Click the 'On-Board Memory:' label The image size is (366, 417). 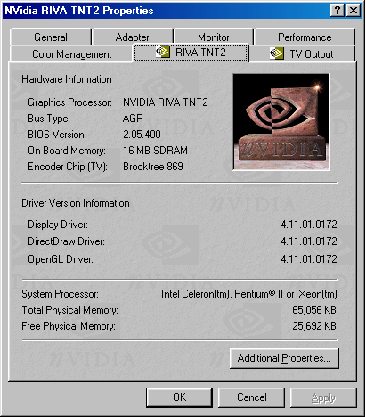click(x=67, y=151)
